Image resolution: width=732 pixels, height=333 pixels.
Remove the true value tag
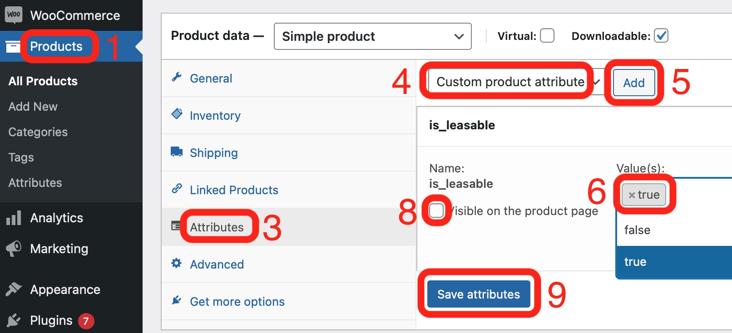tap(631, 195)
